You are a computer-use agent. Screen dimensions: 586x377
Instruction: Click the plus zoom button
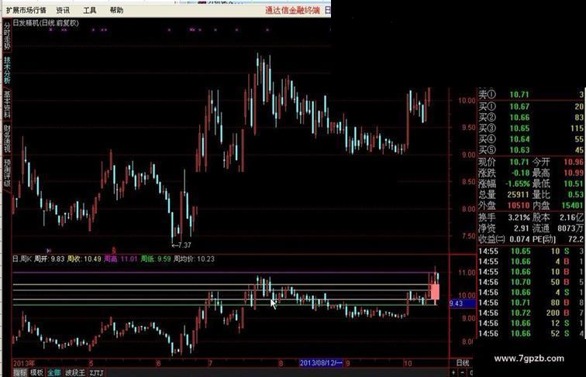[x=453, y=372]
